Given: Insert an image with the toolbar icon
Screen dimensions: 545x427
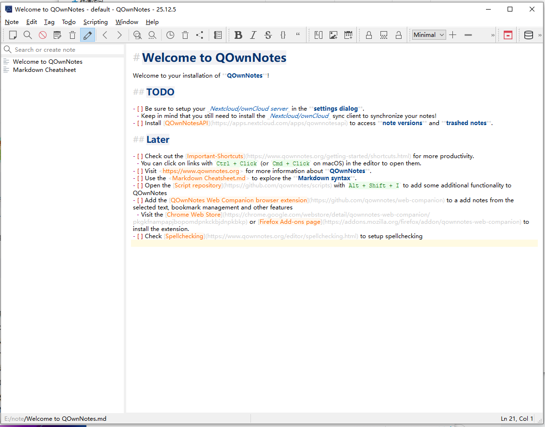Looking at the screenshot, I should click(x=333, y=35).
